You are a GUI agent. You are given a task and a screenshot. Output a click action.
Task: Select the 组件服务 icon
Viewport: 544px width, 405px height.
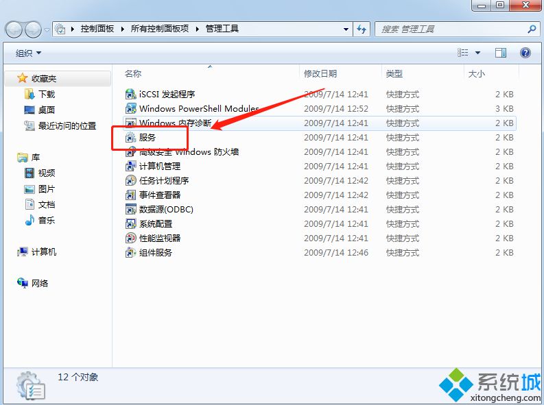(x=130, y=253)
